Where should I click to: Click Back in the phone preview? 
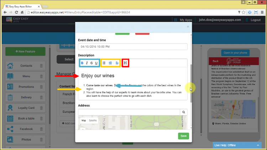tap(215, 61)
